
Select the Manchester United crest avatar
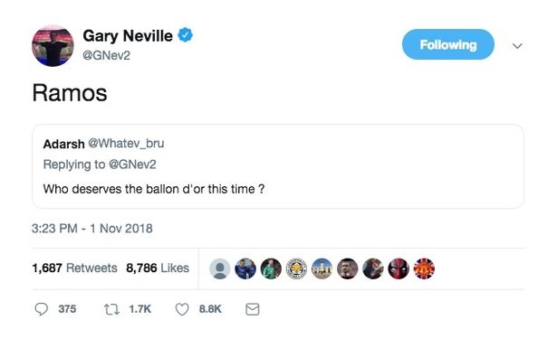(x=424, y=268)
